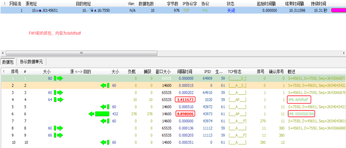Click the horizontal scrollbar thumb

[x=81, y=53]
